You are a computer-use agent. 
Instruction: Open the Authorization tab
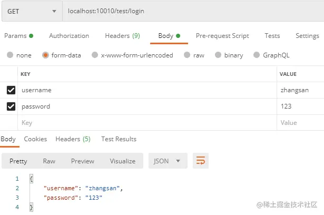point(69,36)
